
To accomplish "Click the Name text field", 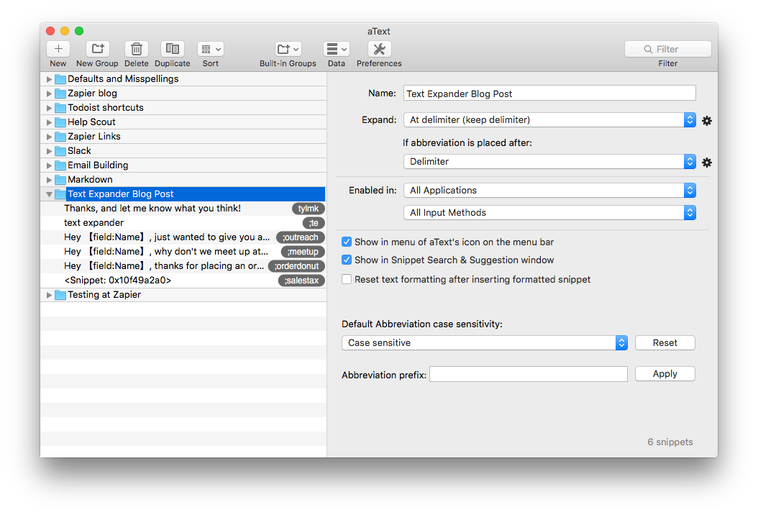I will (x=549, y=94).
